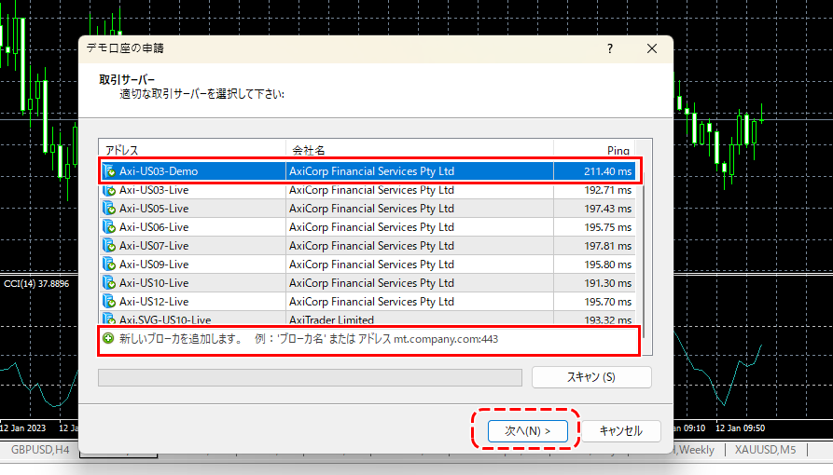Click the 211.40 ms ping value
The height and width of the screenshot is (475, 833).
point(608,171)
